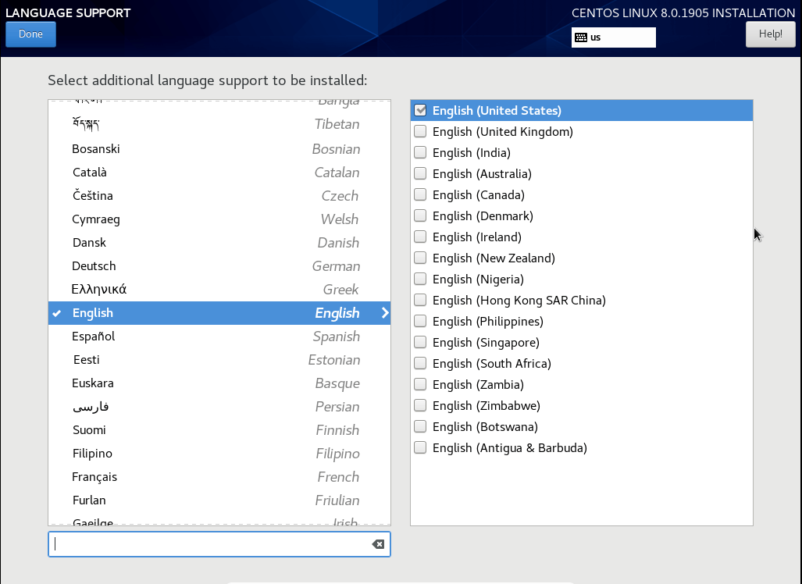Open the Help! button
The width and height of the screenshot is (802, 584).
click(770, 34)
